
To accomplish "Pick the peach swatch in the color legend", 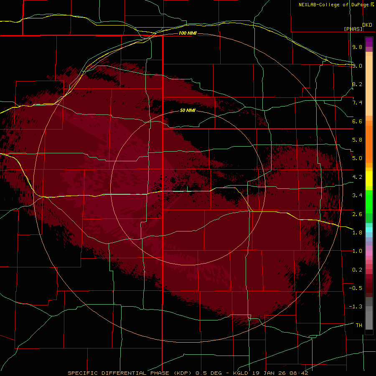I will 369,84.
